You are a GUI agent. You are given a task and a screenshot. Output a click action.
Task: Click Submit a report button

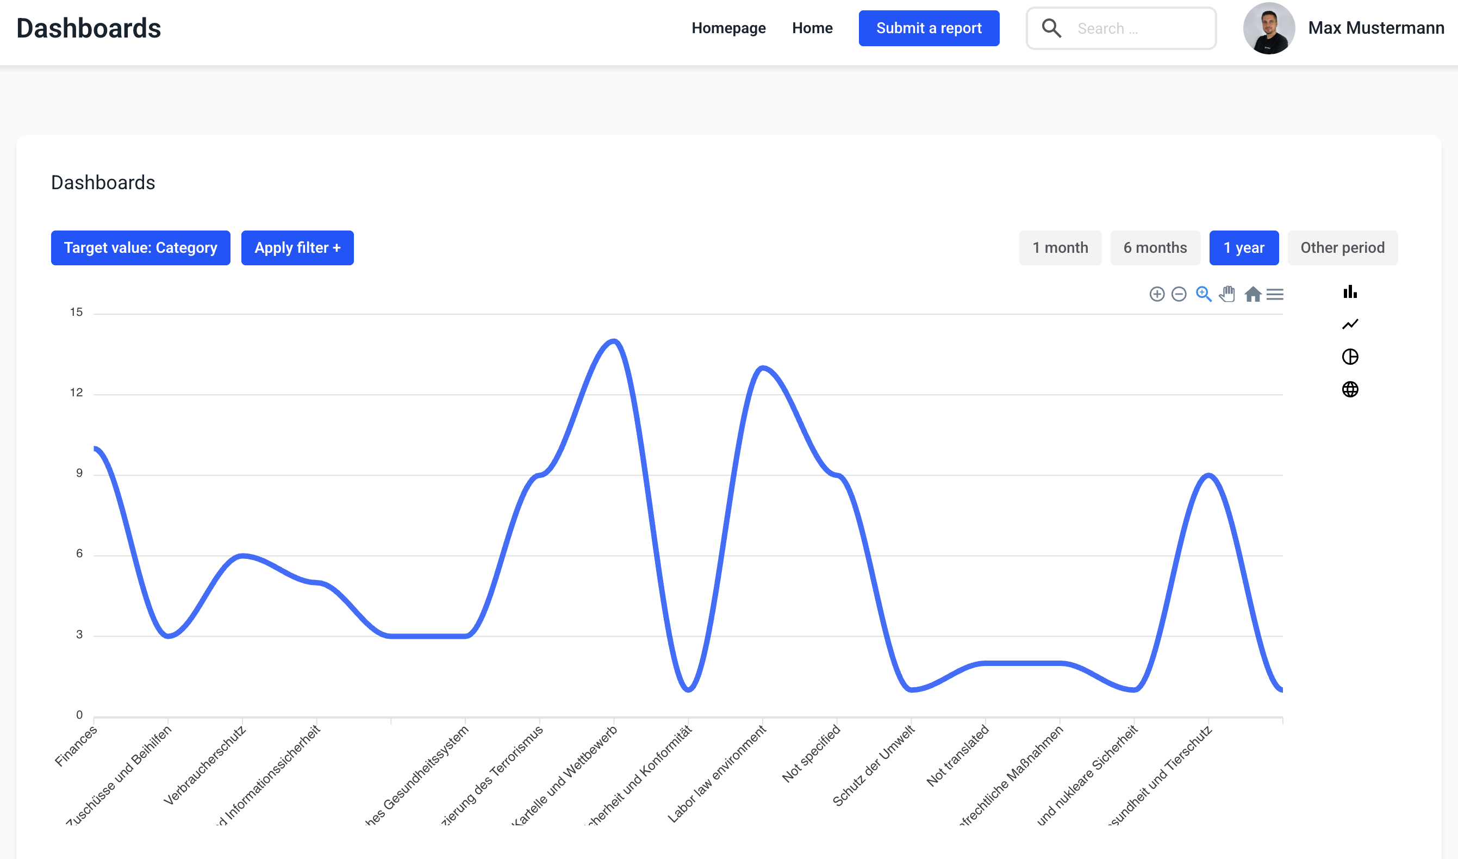point(929,28)
